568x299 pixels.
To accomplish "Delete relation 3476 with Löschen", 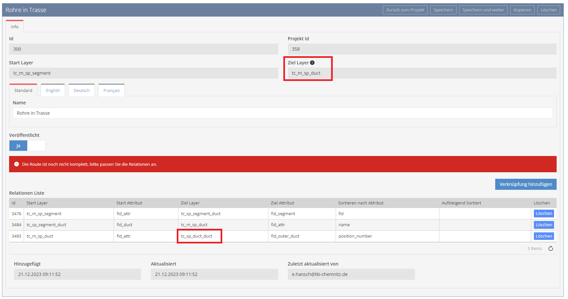I will coord(544,214).
